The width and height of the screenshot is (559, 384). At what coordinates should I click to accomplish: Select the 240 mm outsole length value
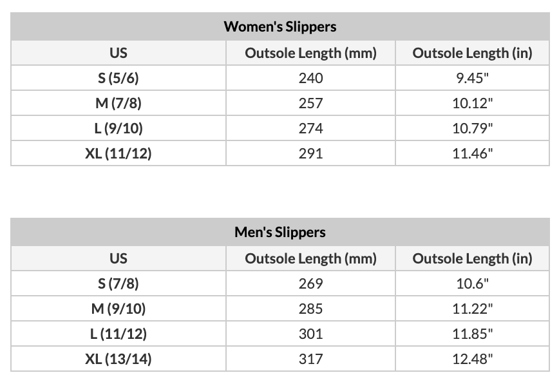tap(310, 78)
